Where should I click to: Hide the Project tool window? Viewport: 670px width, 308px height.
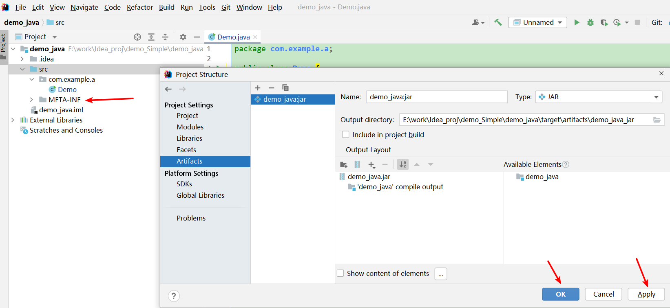tap(197, 37)
